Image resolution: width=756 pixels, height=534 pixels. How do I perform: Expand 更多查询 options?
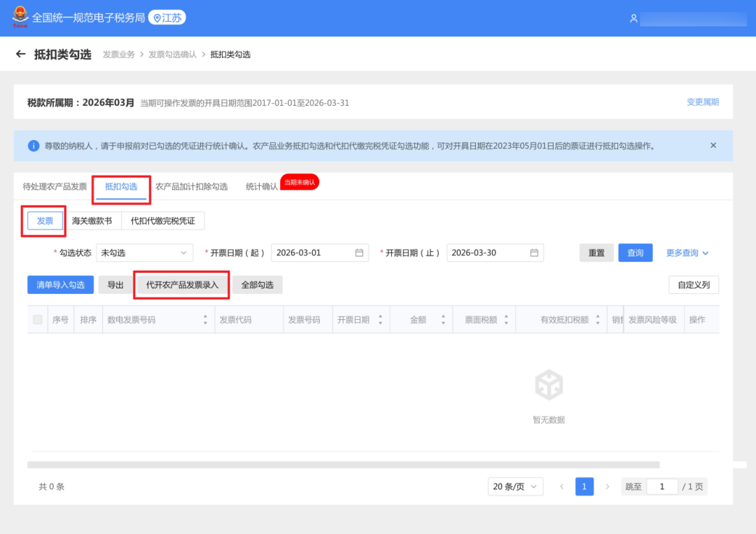687,253
